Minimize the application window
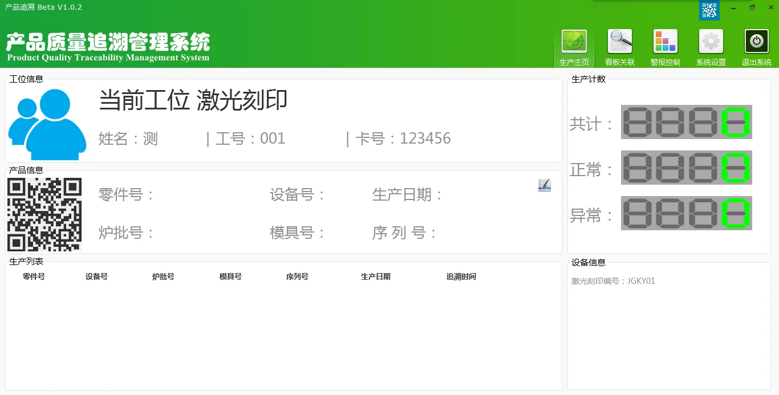This screenshot has width=779, height=395. pos(733,8)
